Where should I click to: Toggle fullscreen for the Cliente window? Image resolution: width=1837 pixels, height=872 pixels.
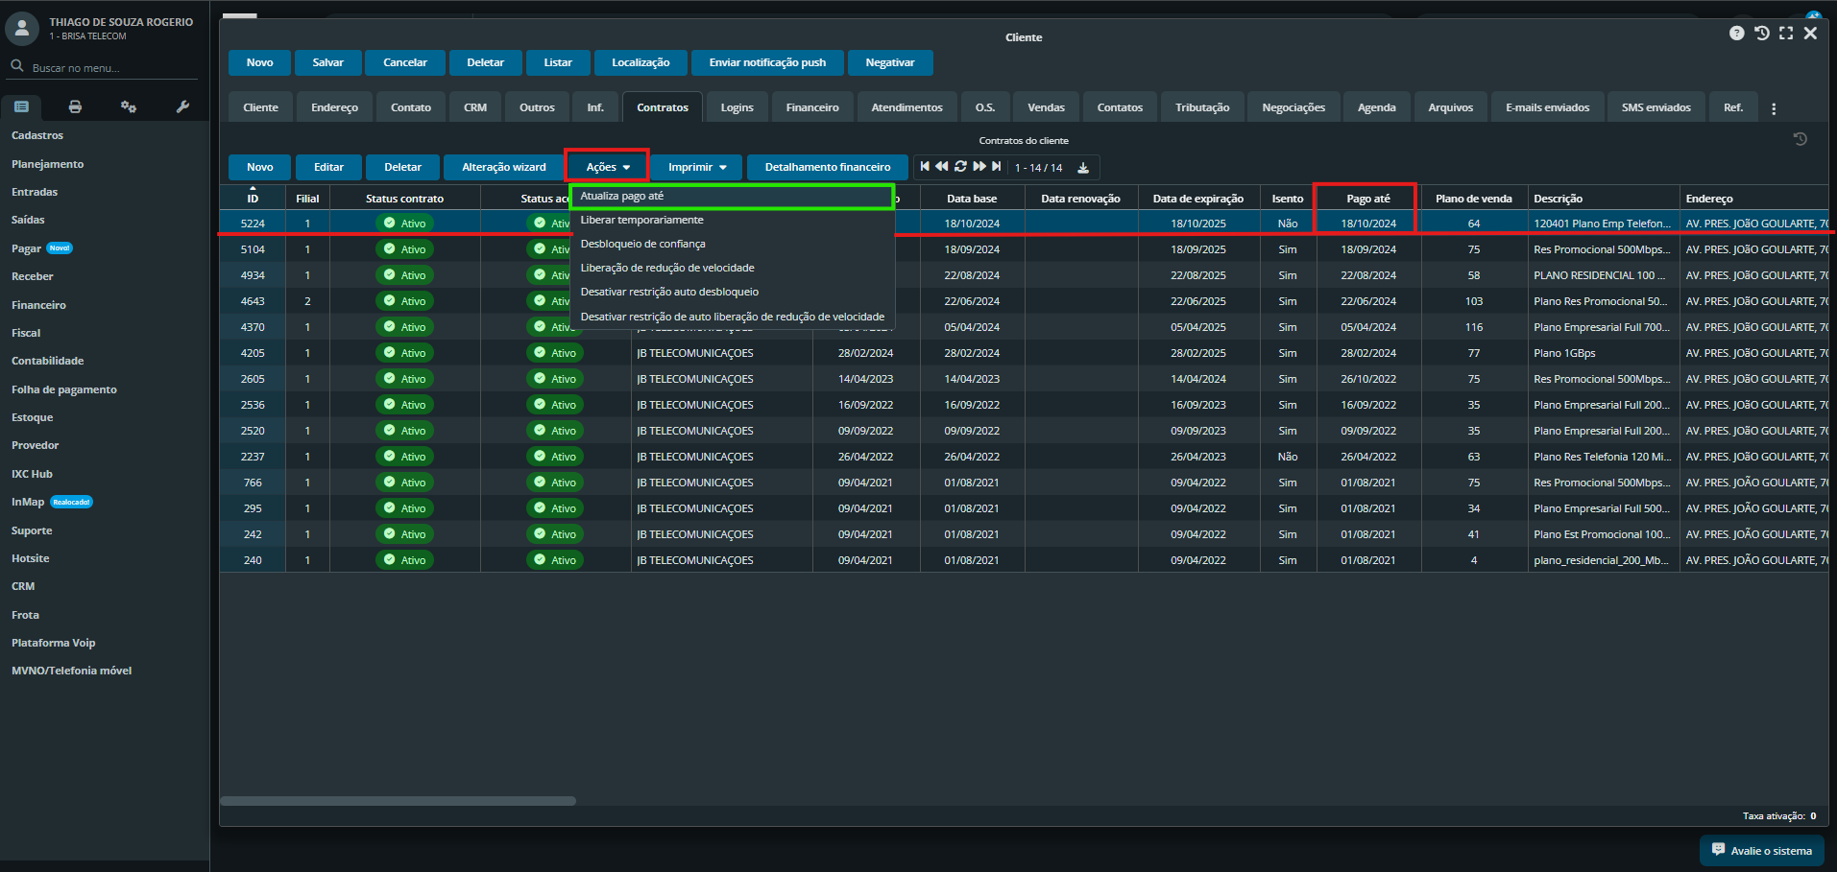click(1786, 34)
